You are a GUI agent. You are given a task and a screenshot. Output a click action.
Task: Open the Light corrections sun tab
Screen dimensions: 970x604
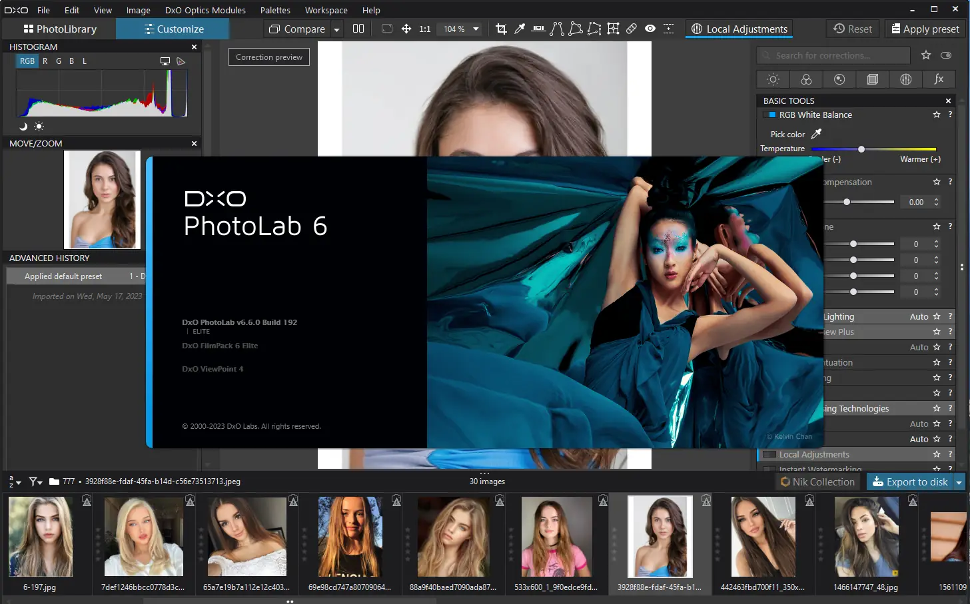click(x=773, y=79)
